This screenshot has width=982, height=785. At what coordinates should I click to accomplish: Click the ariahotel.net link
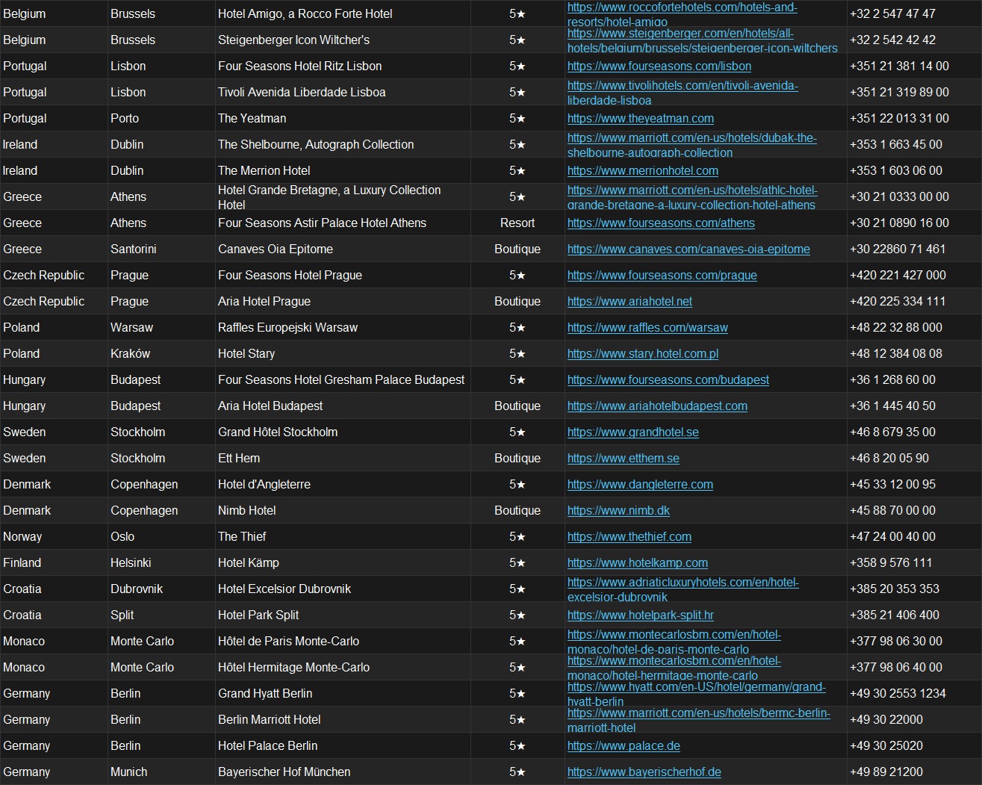tap(630, 301)
